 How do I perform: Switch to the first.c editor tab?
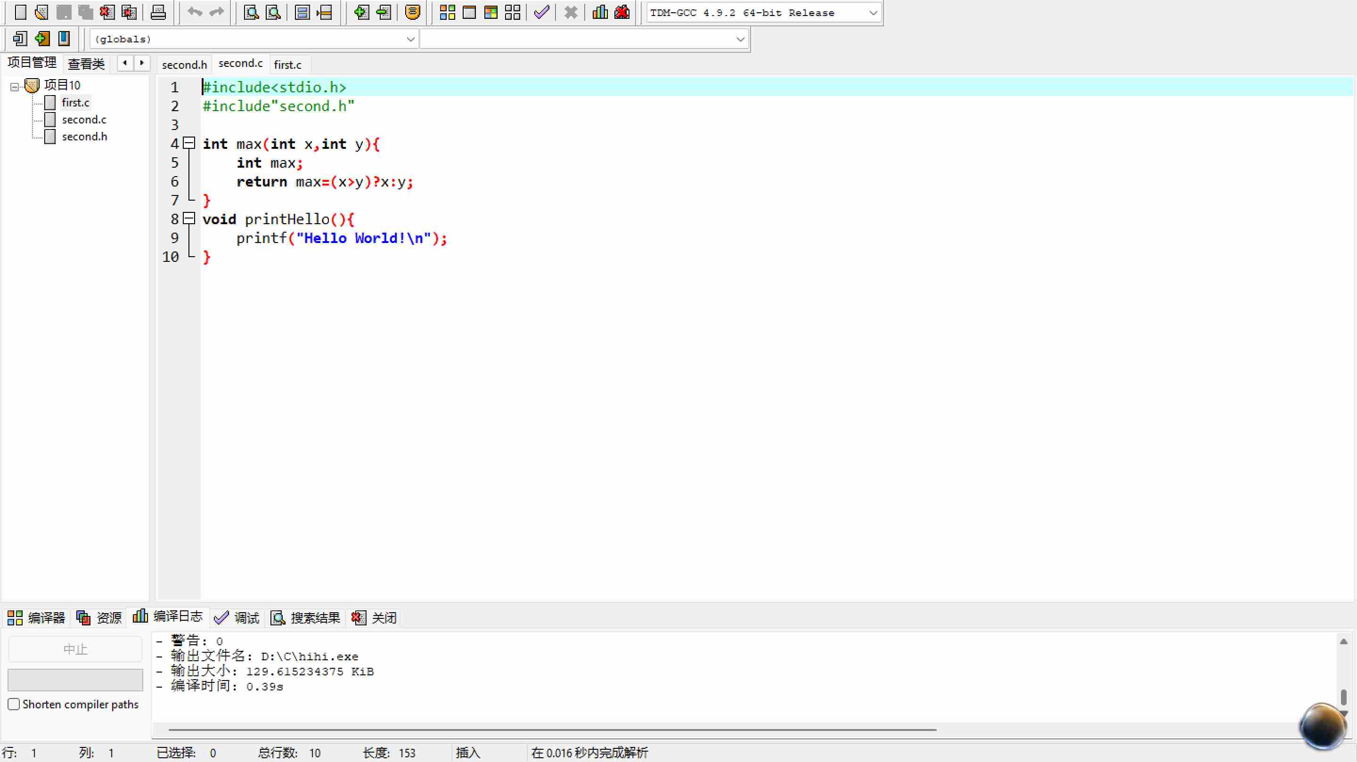click(287, 65)
